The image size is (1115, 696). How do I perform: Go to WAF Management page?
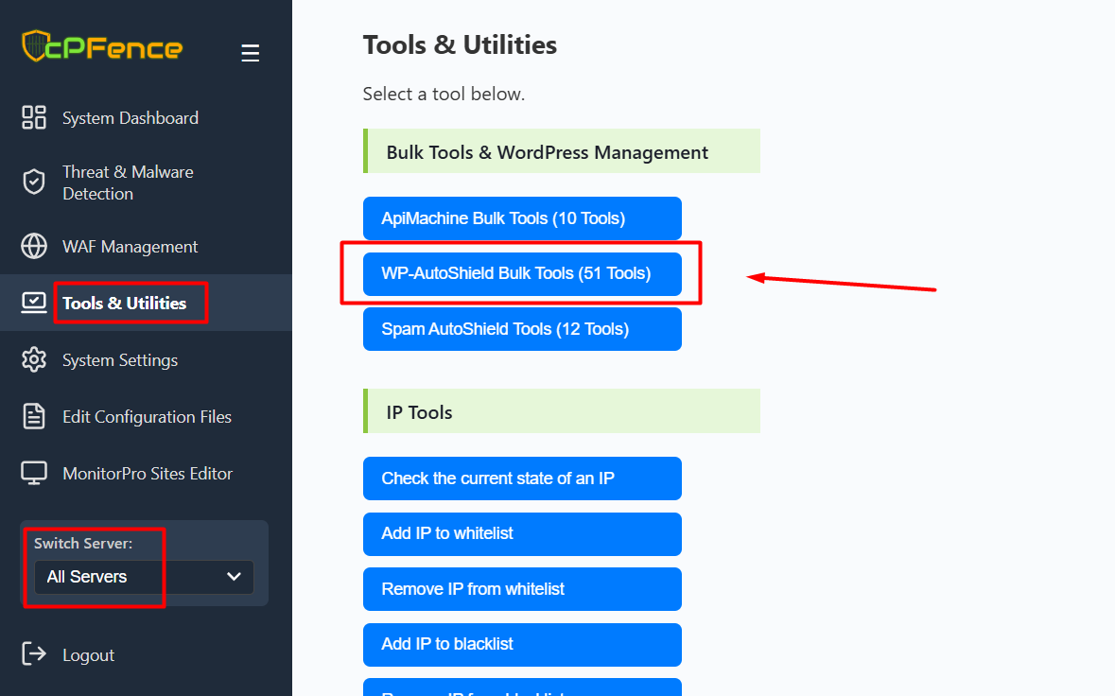click(x=130, y=247)
